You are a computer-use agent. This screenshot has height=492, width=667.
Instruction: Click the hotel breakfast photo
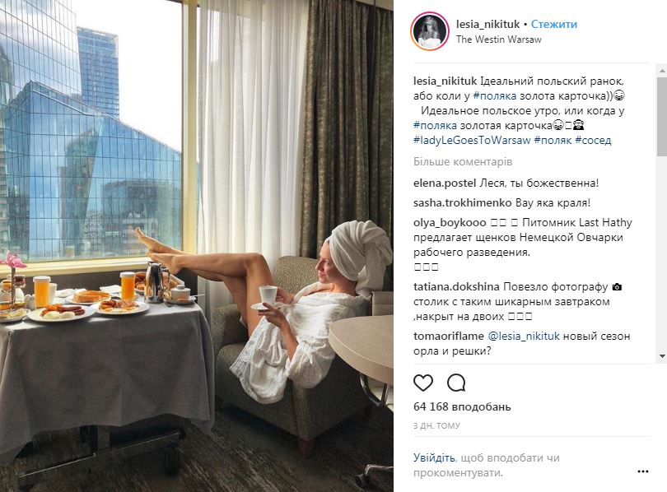coord(197,246)
